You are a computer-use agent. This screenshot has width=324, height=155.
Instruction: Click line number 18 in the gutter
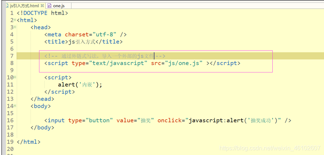10,135
